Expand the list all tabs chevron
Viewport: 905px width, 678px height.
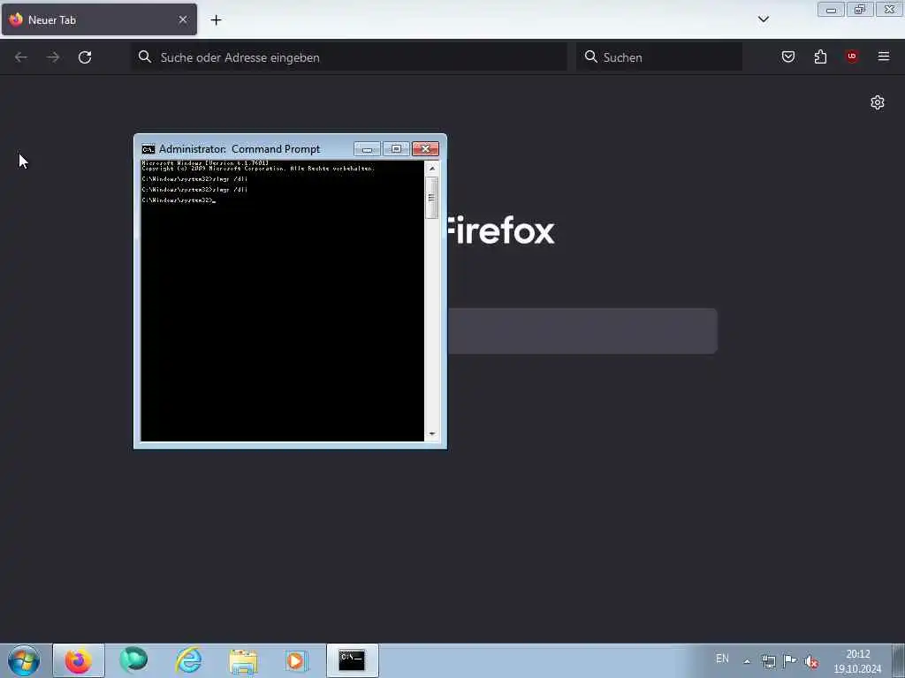[764, 19]
